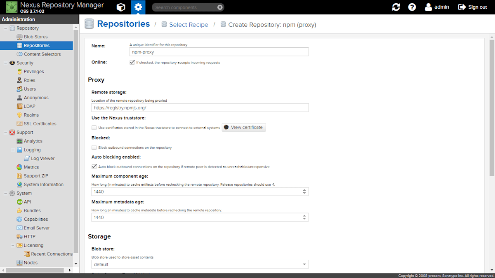Image resolution: width=495 pixels, height=278 pixels.
Task: Click the Blob Stores icon in sidebar
Action: pyautogui.click(x=19, y=37)
